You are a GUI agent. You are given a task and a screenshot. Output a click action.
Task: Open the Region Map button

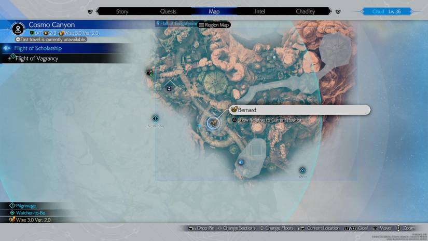tap(214, 24)
